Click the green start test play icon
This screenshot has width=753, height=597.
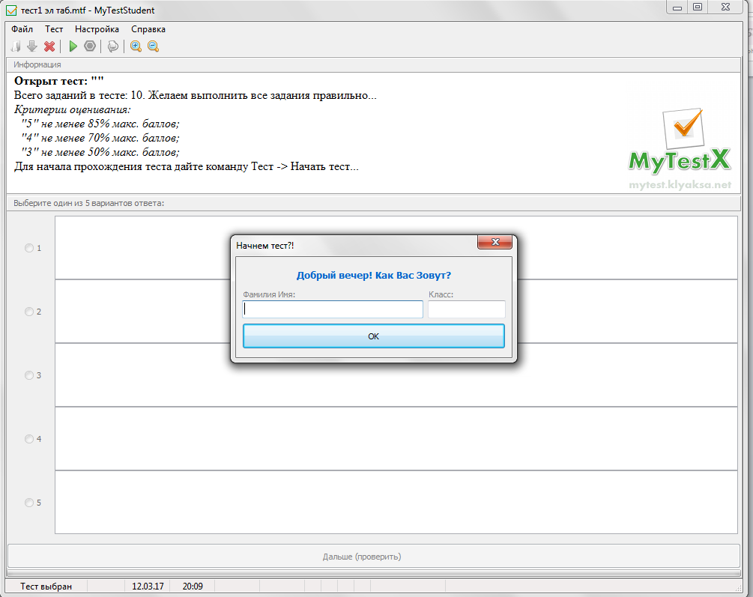point(73,46)
